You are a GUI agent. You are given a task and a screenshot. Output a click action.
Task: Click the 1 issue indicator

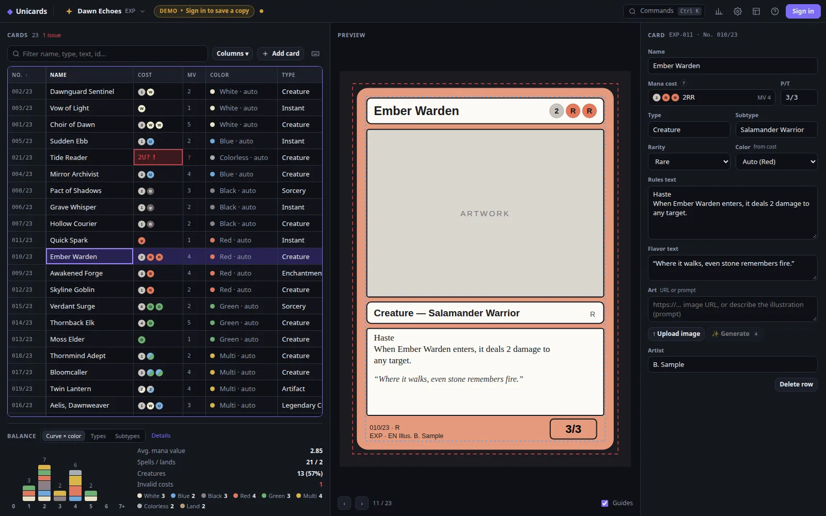coord(52,35)
